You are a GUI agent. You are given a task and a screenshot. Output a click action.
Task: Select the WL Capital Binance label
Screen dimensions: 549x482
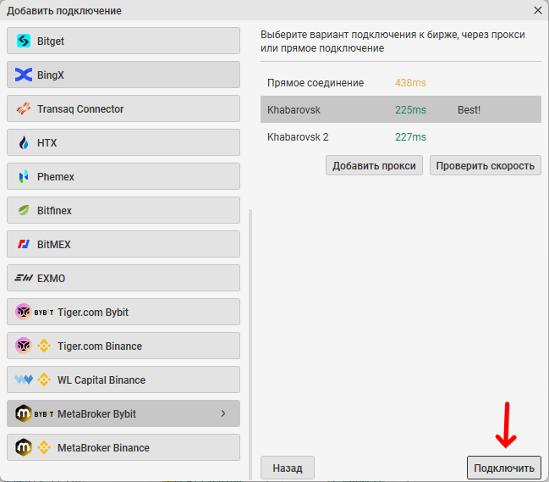102,380
